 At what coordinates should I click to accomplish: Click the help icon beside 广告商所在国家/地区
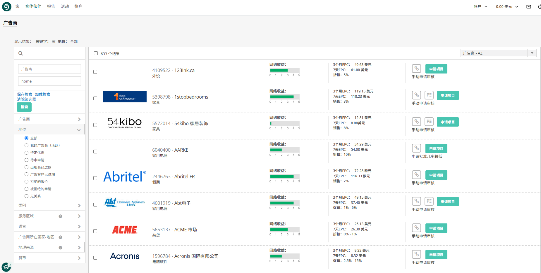pos(60,237)
